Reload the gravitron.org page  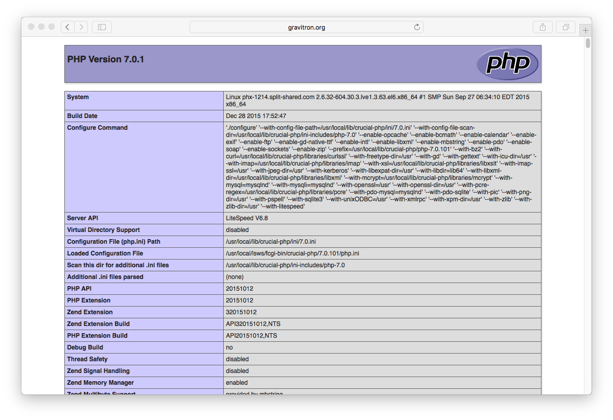pyautogui.click(x=417, y=27)
